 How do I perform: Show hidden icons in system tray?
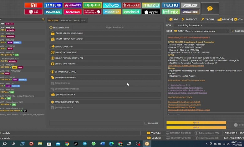click(206, 144)
